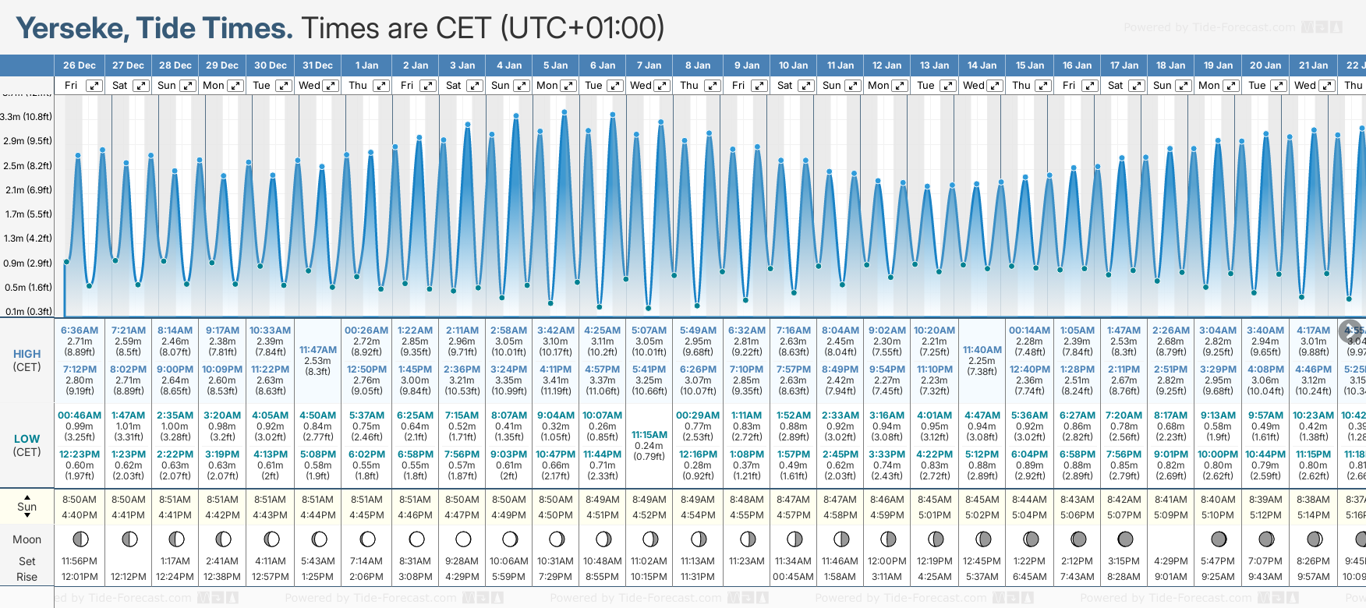Viewport: 1366px width, 608px height.
Task: Open expanded view for Wed 14 Jan
Action: tap(996, 86)
